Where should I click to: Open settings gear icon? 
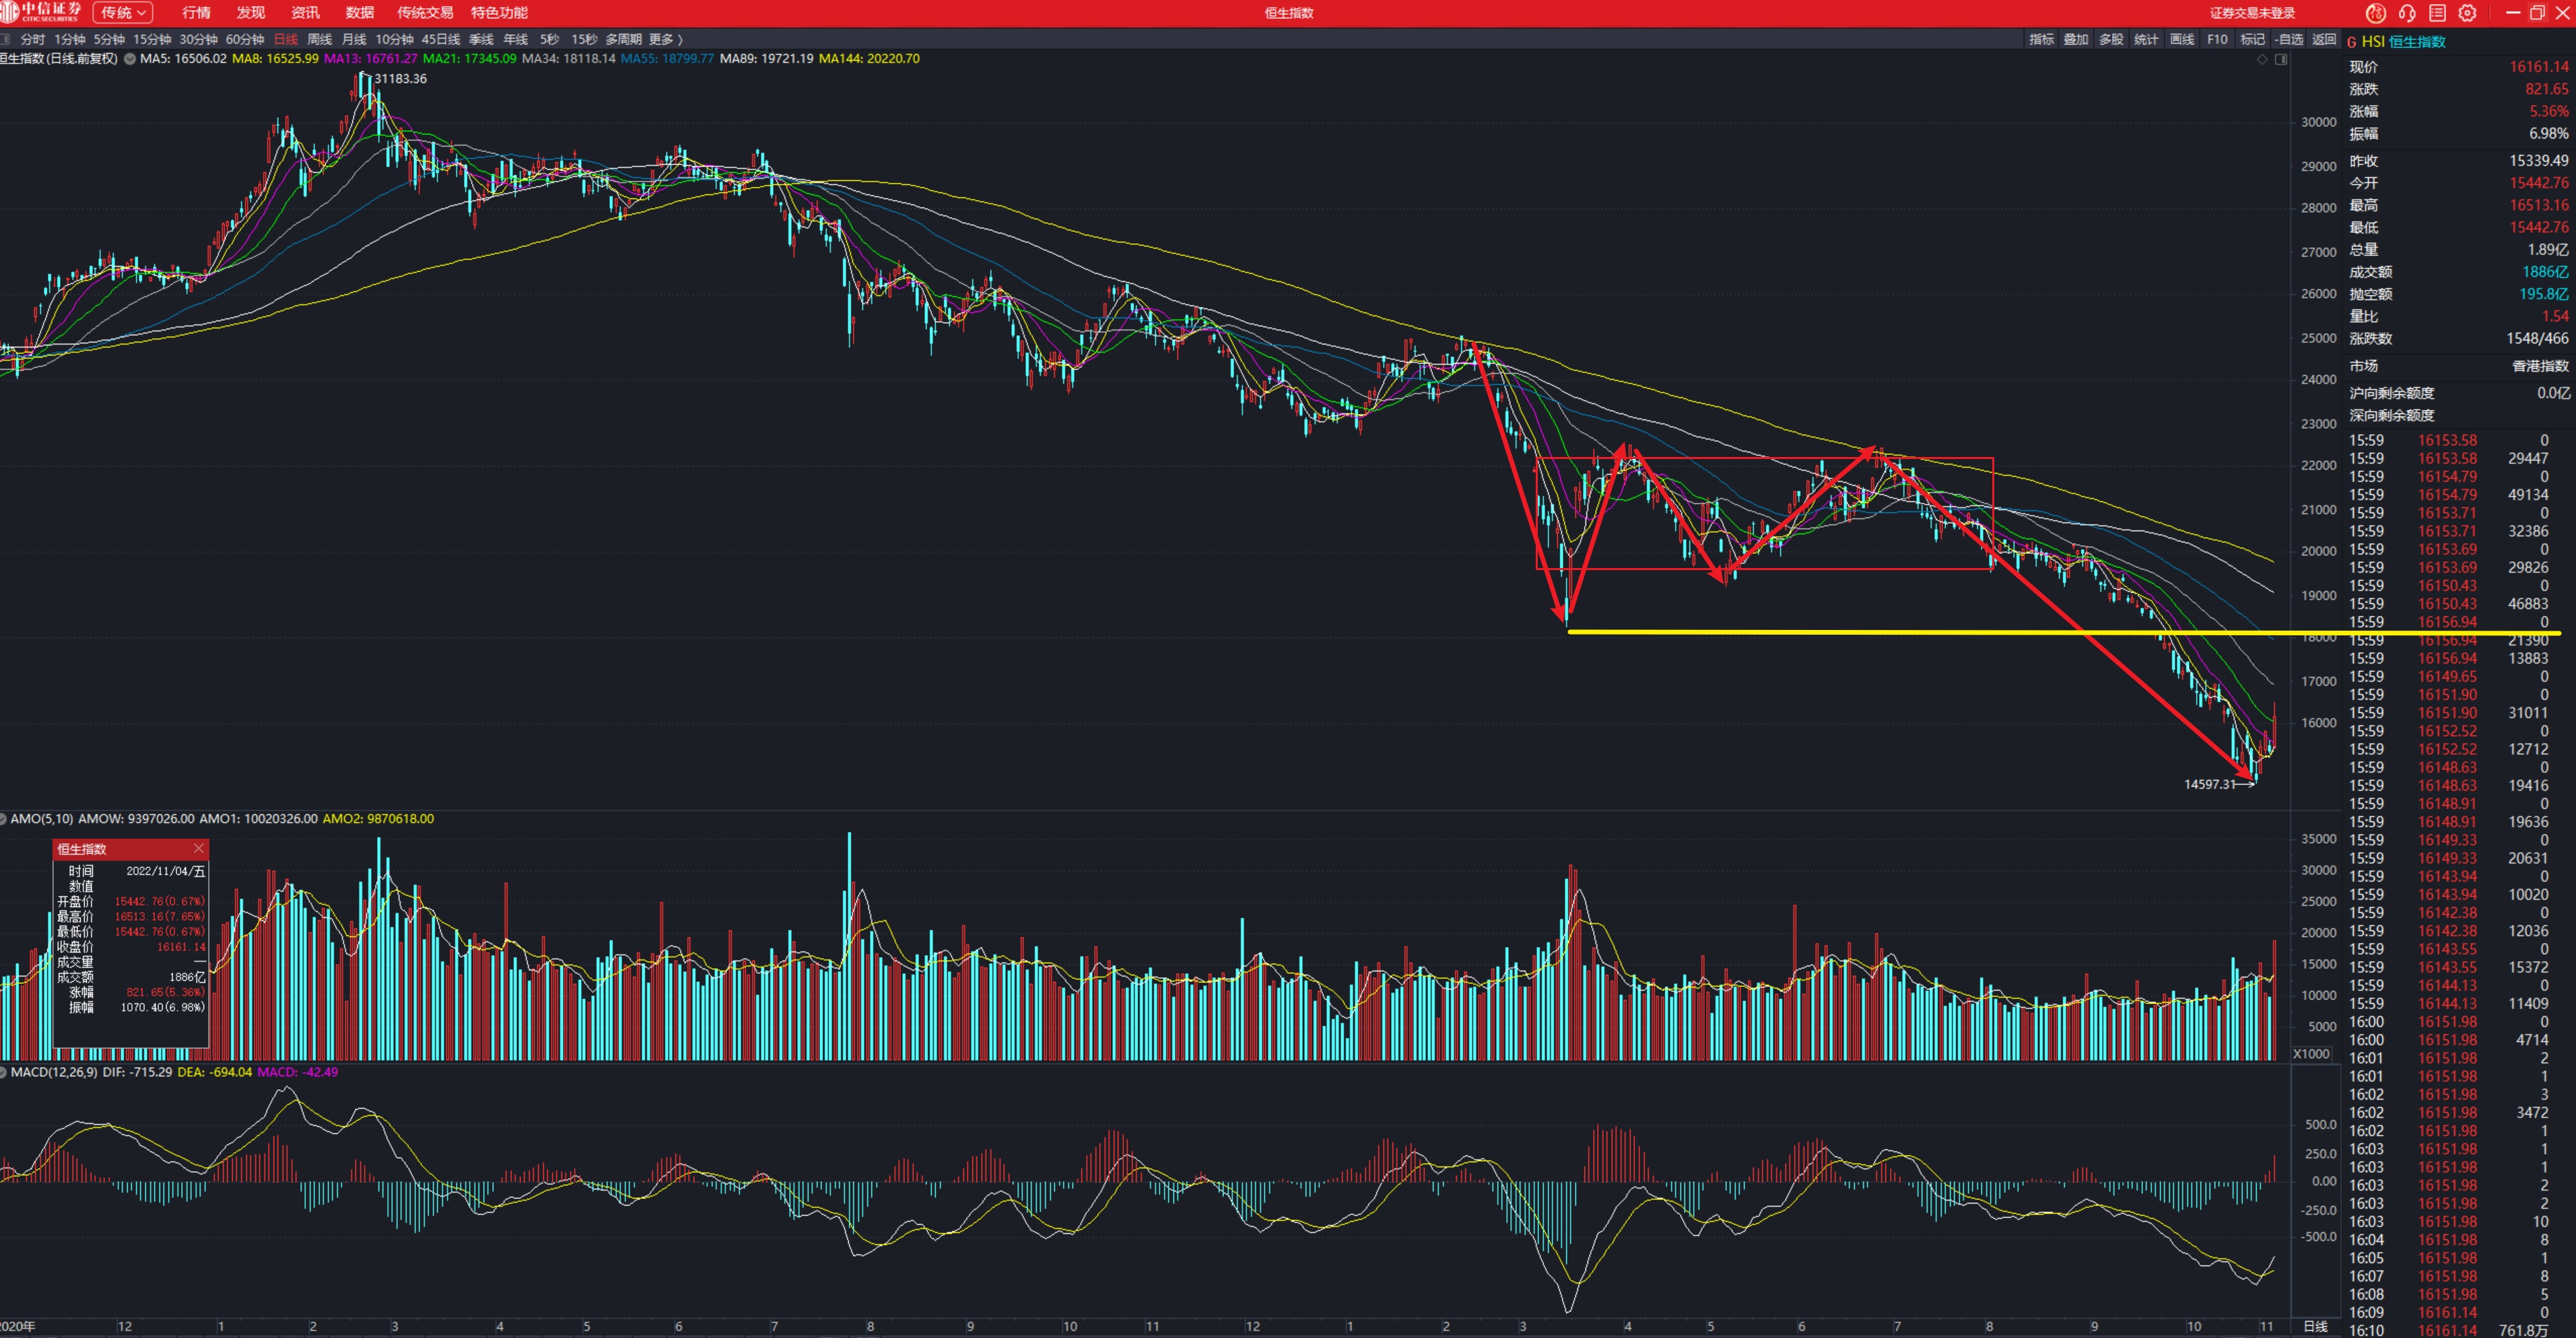point(2468,13)
